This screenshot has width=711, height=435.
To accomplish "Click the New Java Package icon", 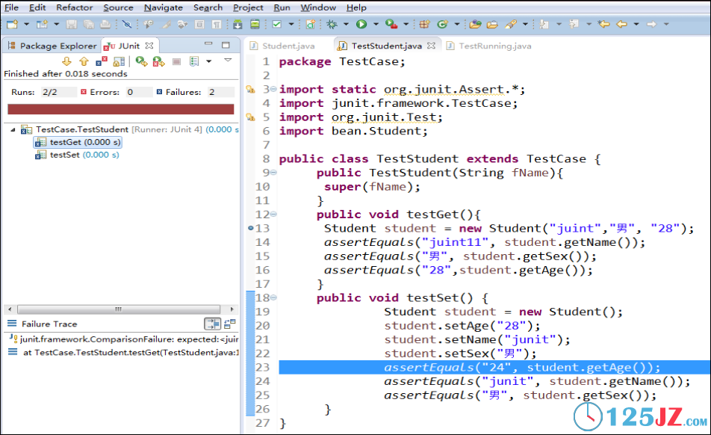I will click(424, 24).
